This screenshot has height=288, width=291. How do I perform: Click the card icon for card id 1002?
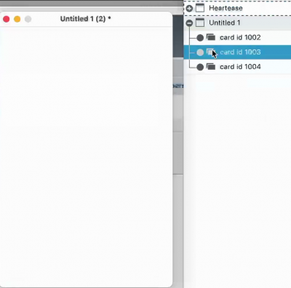point(211,37)
